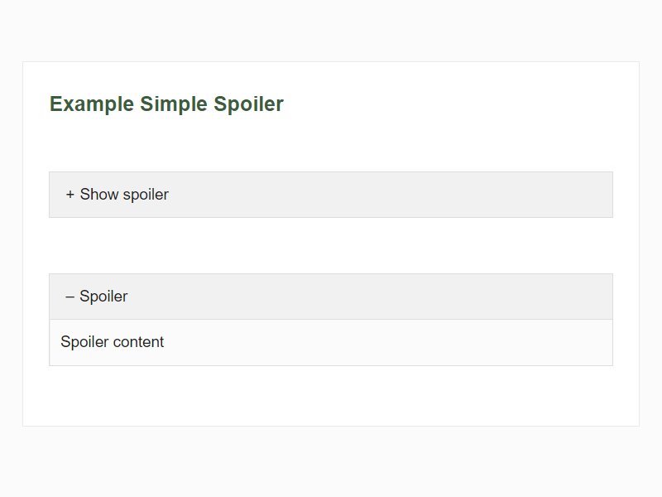Click the word "Example" in the heading
The image size is (662, 497).
coord(92,104)
